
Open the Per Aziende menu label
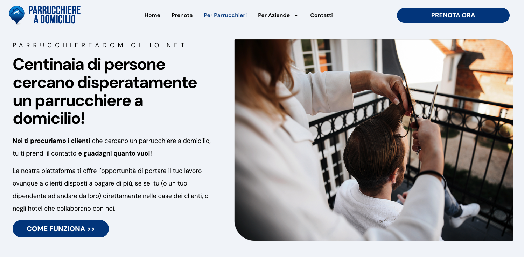(274, 15)
